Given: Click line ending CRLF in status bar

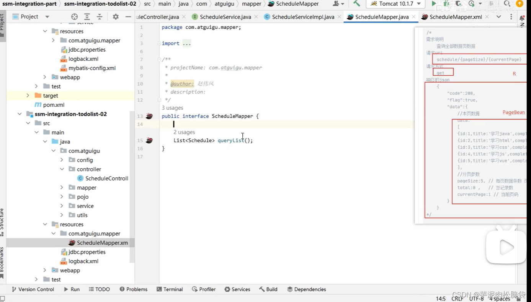Looking at the screenshot, I should point(457,299).
